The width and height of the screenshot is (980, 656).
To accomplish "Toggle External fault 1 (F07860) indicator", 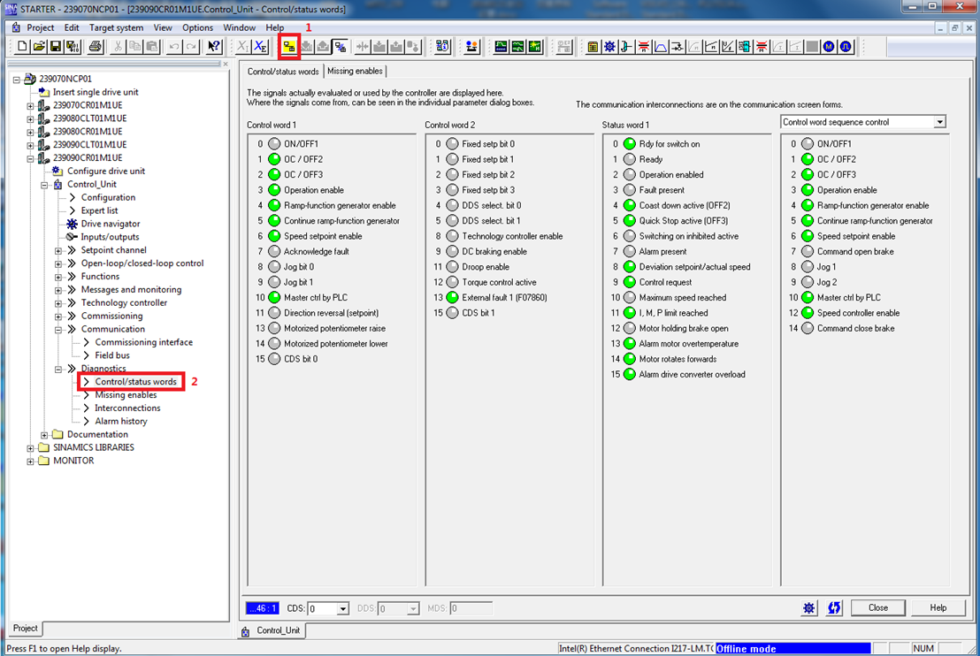I will [x=452, y=298].
